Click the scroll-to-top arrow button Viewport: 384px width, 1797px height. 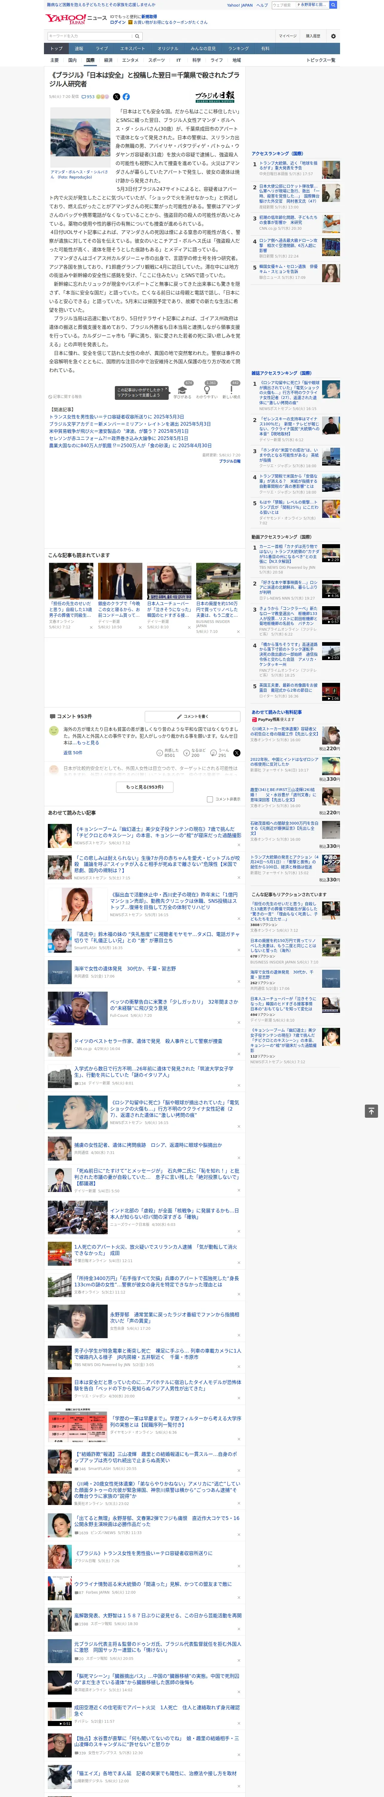[x=371, y=1111]
